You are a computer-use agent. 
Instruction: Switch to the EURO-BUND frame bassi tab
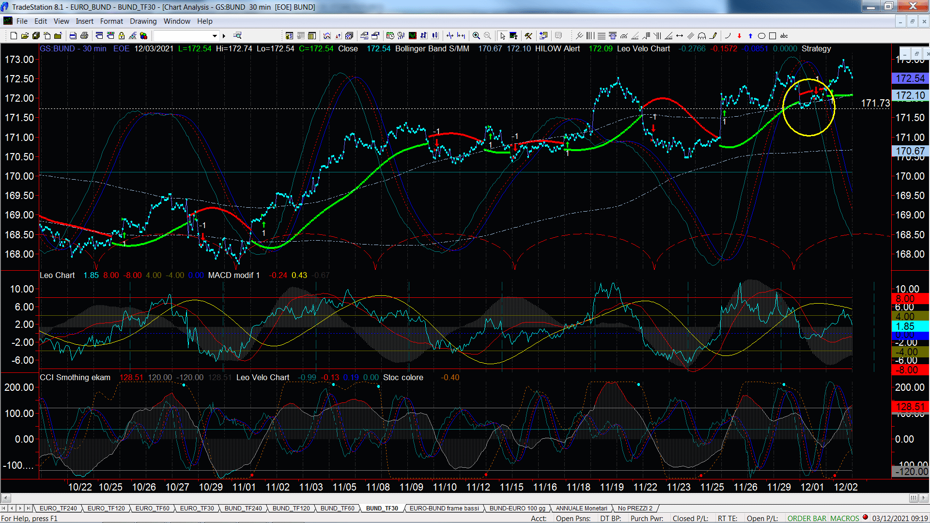pyautogui.click(x=444, y=508)
